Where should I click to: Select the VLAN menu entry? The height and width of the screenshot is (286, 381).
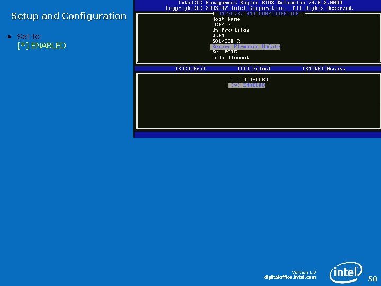click(x=219, y=35)
